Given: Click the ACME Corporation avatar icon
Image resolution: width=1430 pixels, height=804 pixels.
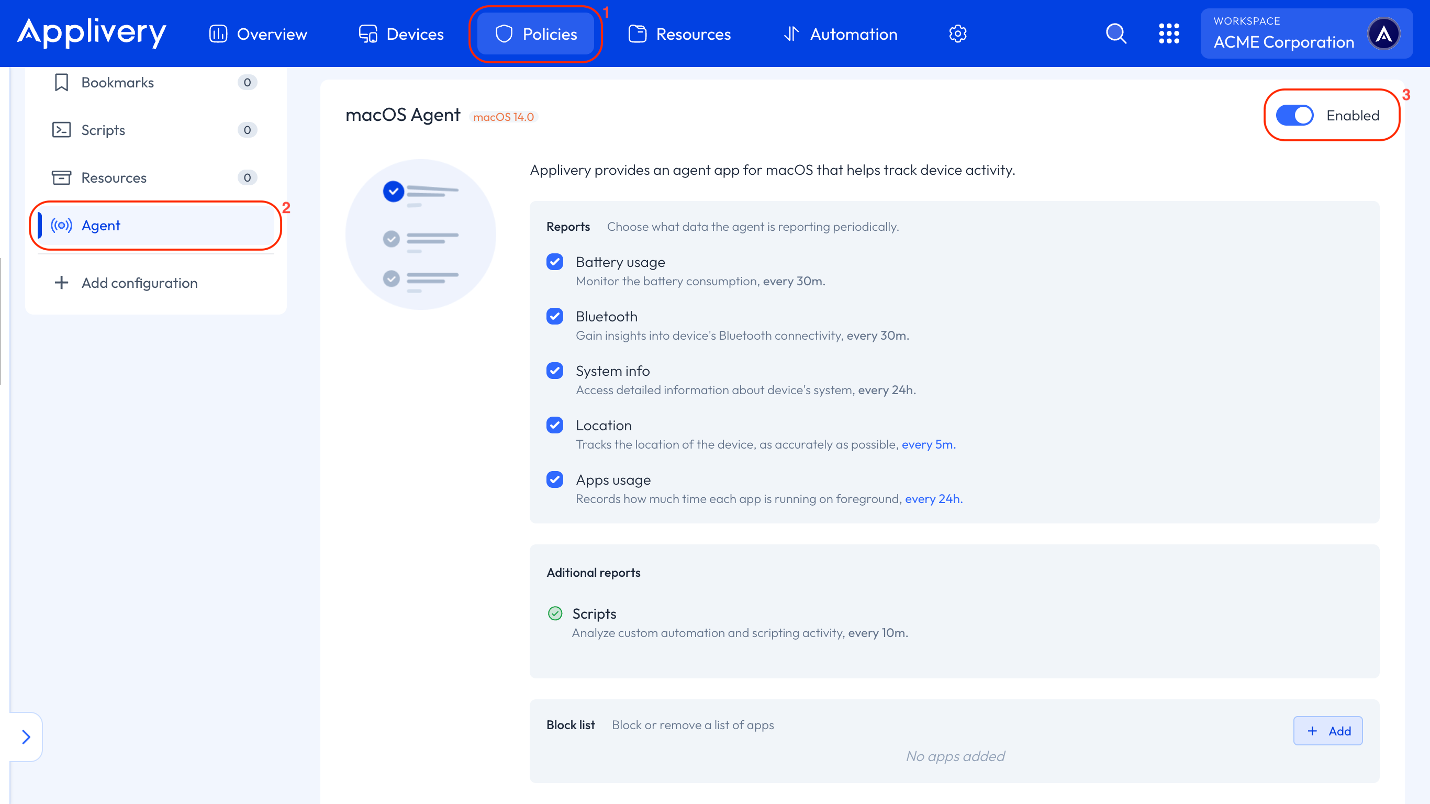Looking at the screenshot, I should tap(1383, 34).
